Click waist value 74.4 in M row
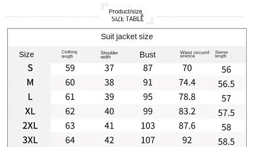The width and height of the screenshot is (254, 147). coord(187,82)
